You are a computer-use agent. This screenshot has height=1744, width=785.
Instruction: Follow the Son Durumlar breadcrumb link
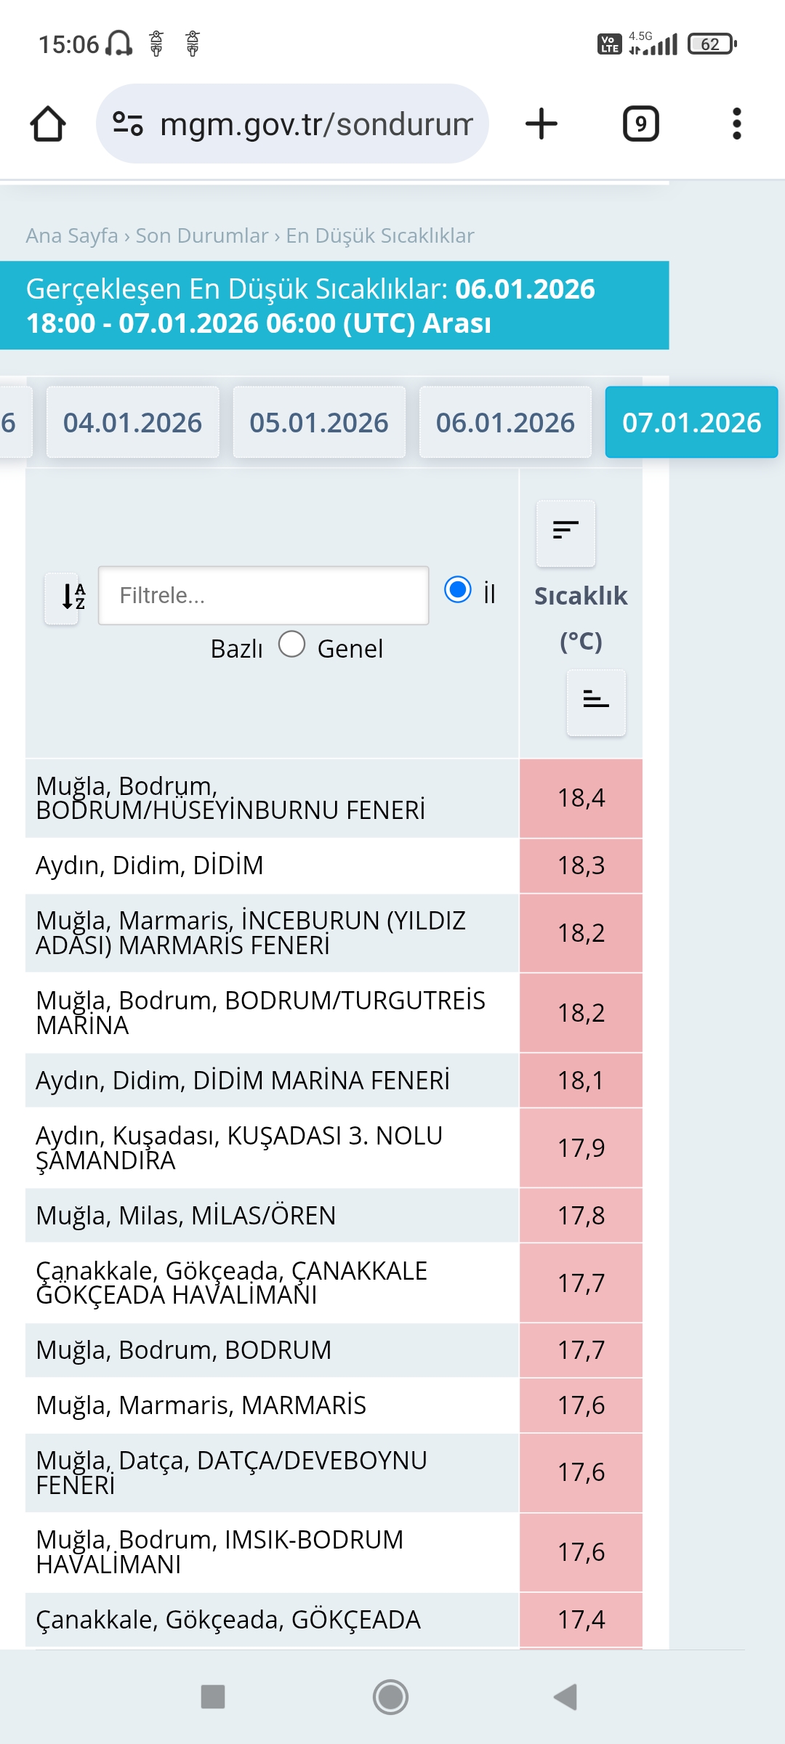202,235
